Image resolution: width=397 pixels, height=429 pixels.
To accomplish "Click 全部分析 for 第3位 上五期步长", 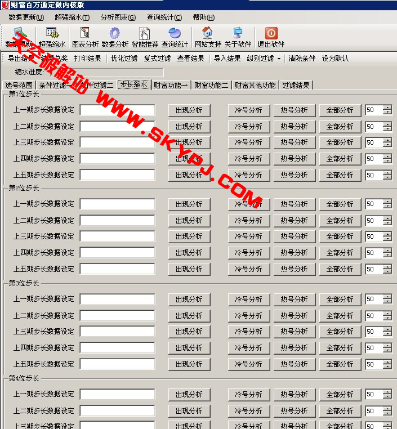I will [x=340, y=364].
